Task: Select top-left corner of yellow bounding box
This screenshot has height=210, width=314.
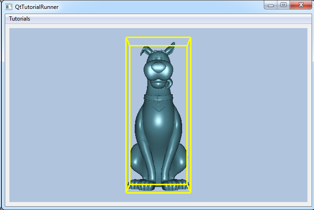Action: tap(126, 37)
